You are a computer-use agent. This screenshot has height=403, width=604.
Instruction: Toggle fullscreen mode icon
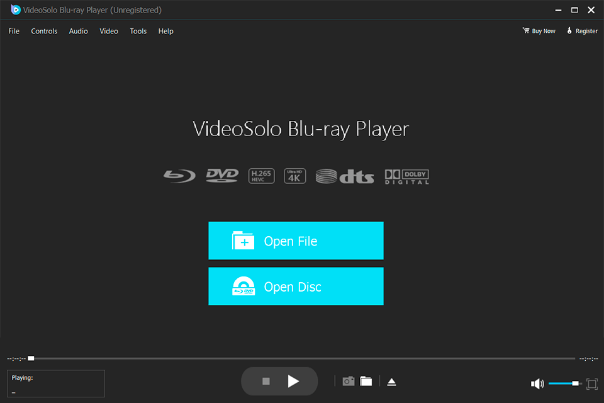coord(591,383)
